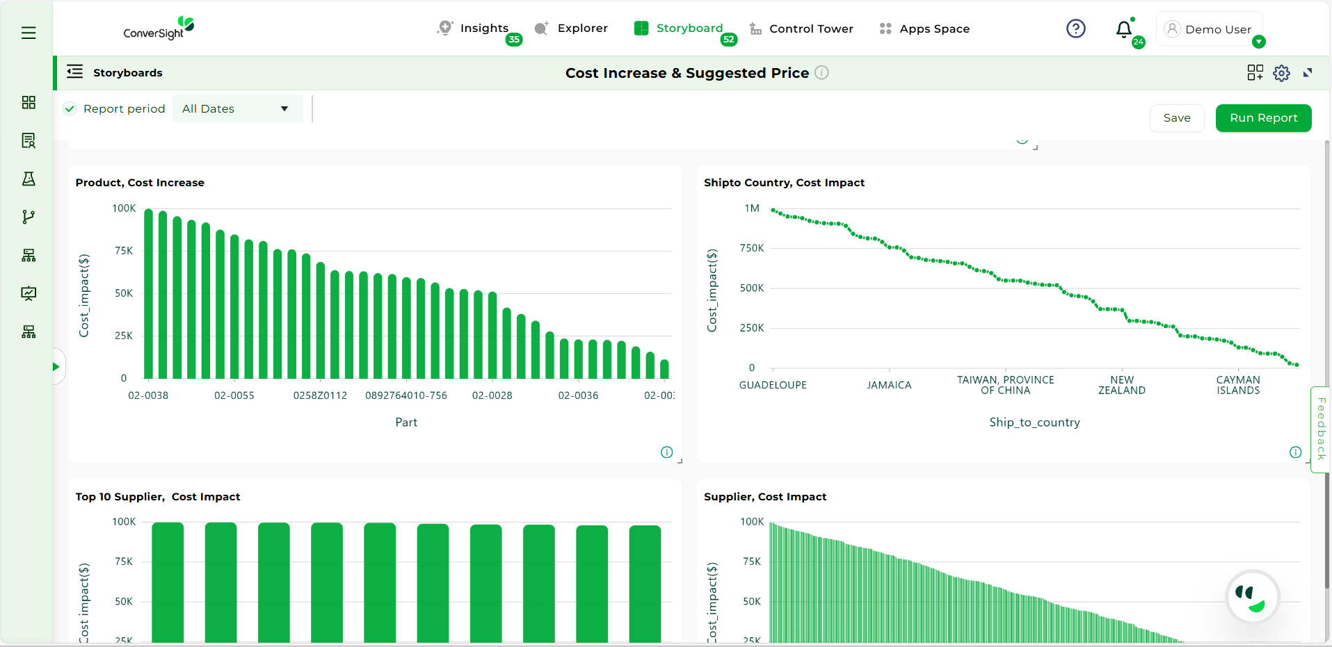The width and height of the screenshot is (1332, 647).
Task: Expand the left side panel arrow
Action: point(56,366)
